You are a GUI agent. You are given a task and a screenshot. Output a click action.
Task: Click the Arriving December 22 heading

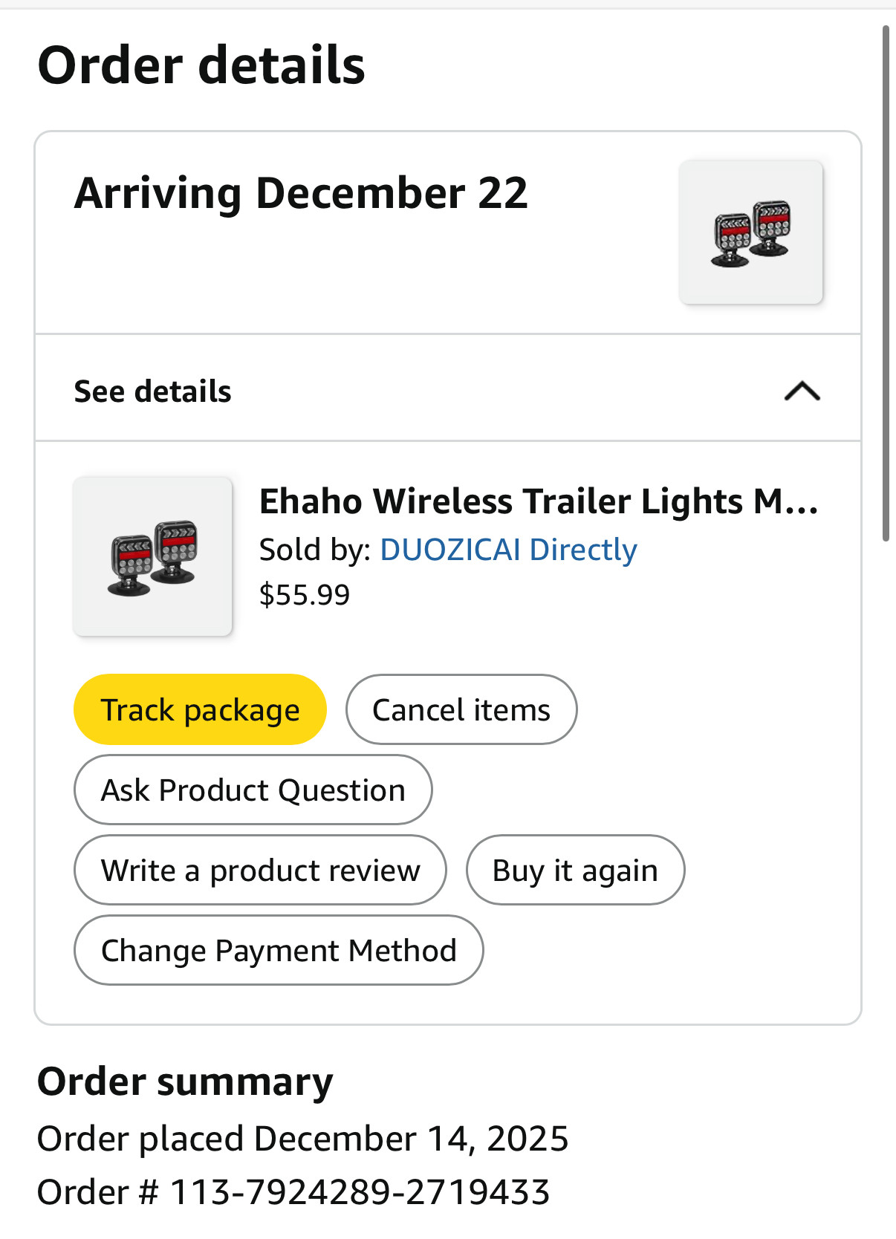(x=301, y=193)
